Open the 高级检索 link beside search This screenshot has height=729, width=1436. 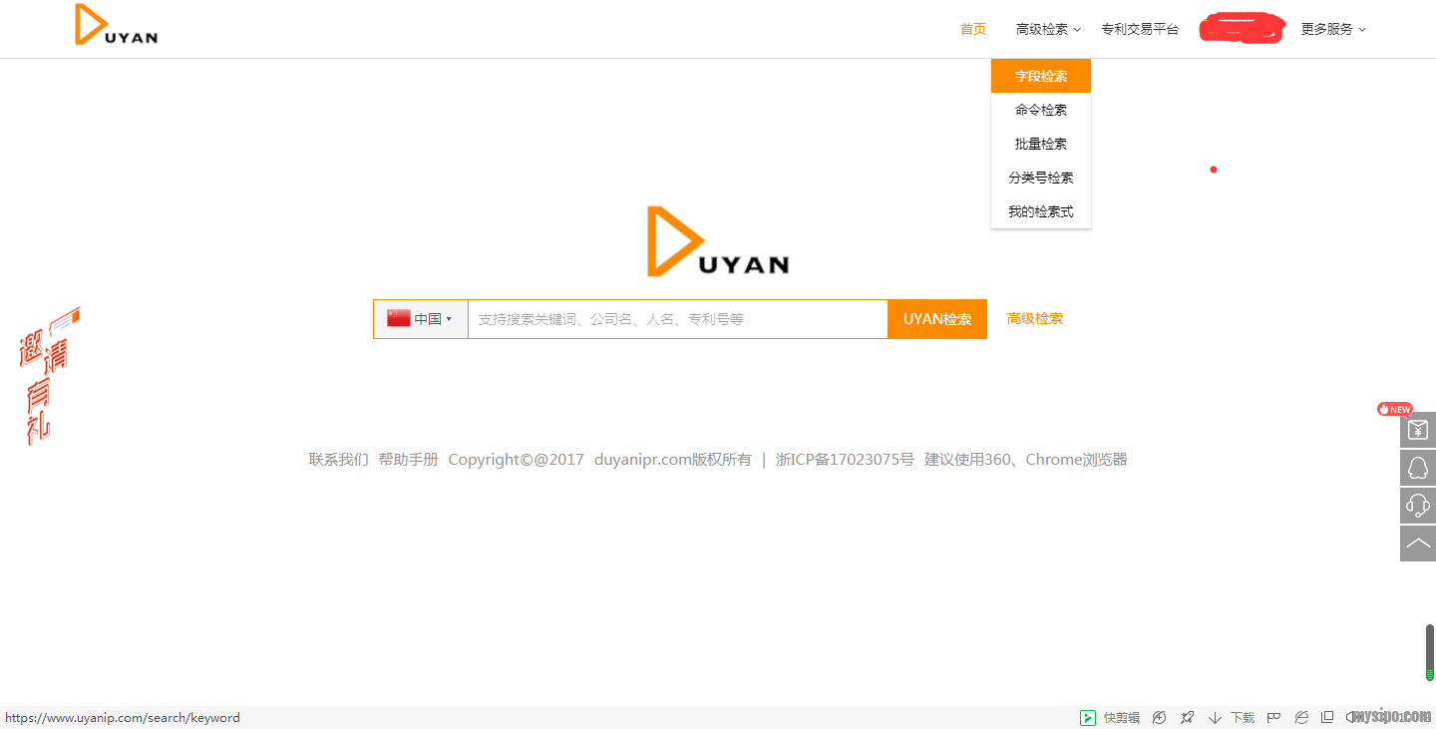[1034, 319]
